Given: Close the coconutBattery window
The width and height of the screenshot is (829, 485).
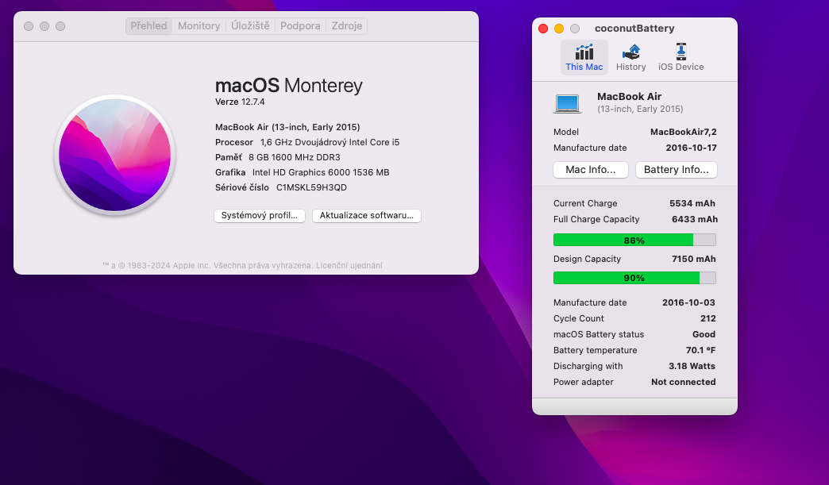Looking at the screenshot, I should [543, 29].
